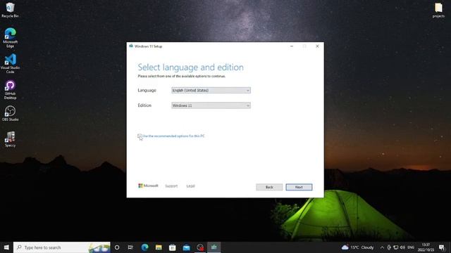Click the 'Type here to search' box
This screenshot has width=451, height=253.
pyautogui.click(x=62, y=247)
